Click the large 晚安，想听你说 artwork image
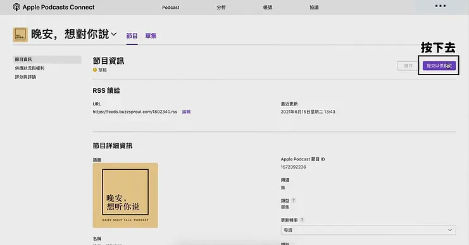 pos(125,195)
